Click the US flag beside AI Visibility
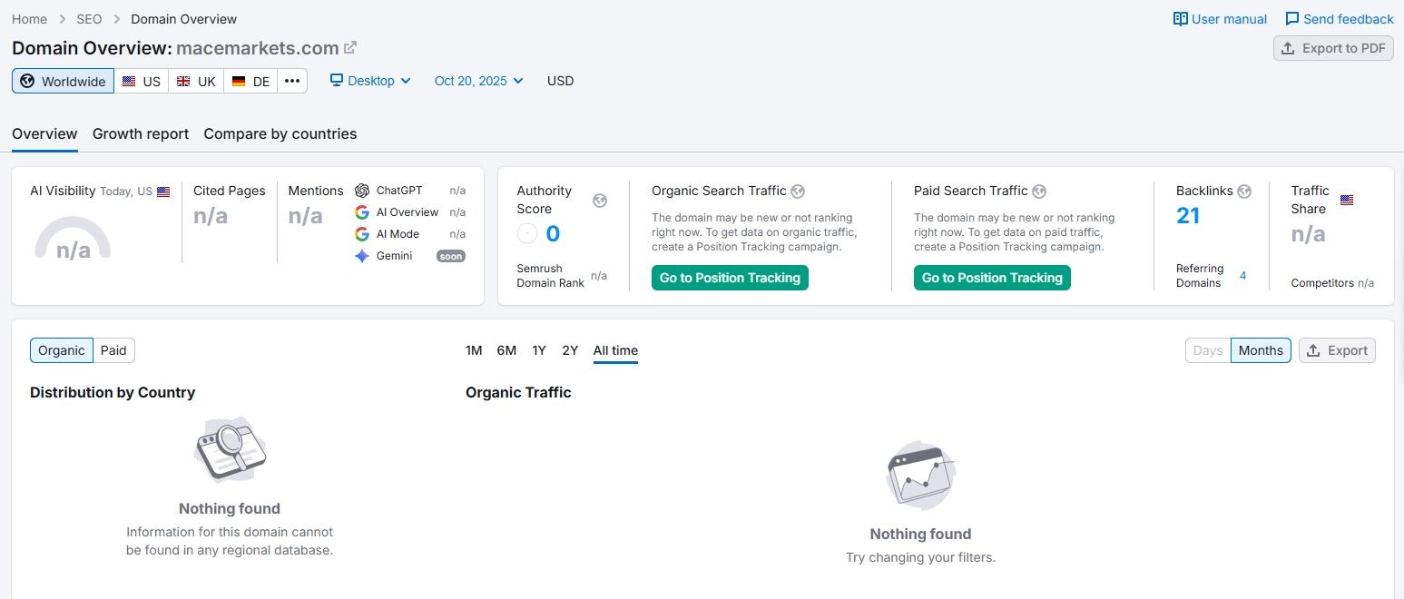This screenshot has height=599, width=1404. coord(163,191)
